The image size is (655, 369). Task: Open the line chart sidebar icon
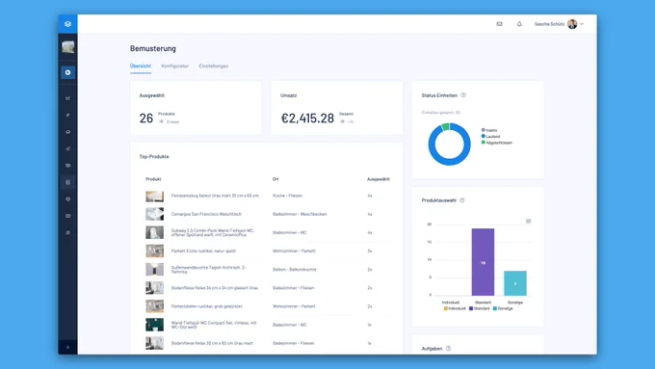point(67,98)
